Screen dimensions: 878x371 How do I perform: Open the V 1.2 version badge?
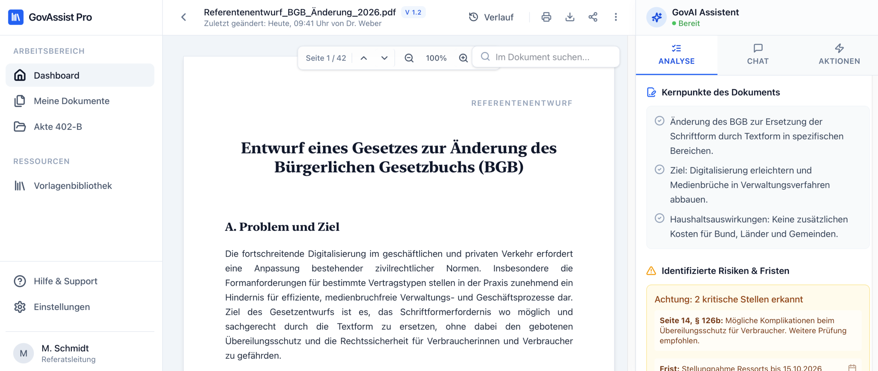[x=413, y=12]
